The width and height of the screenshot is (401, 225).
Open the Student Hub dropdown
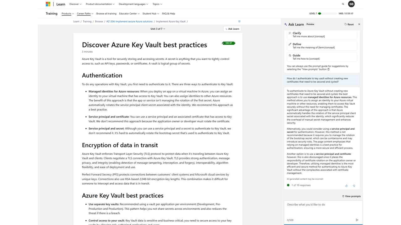point(151,13)
